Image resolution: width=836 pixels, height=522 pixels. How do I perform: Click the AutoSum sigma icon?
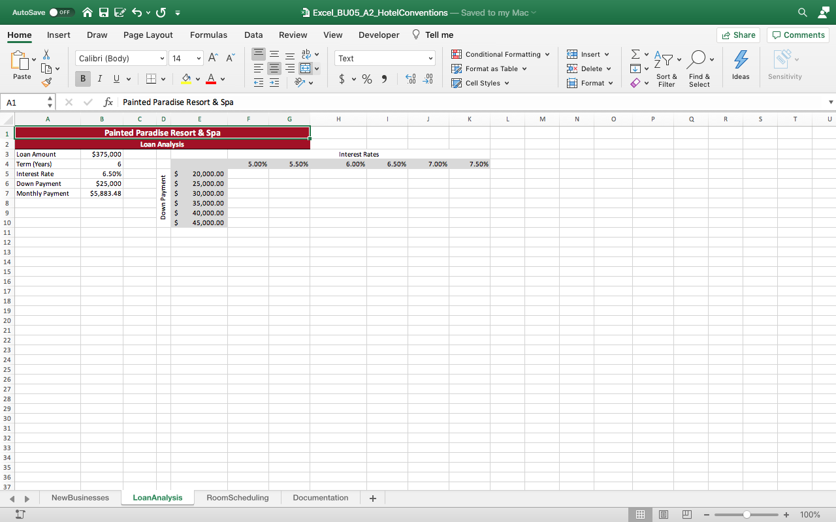tap(636, 54)
